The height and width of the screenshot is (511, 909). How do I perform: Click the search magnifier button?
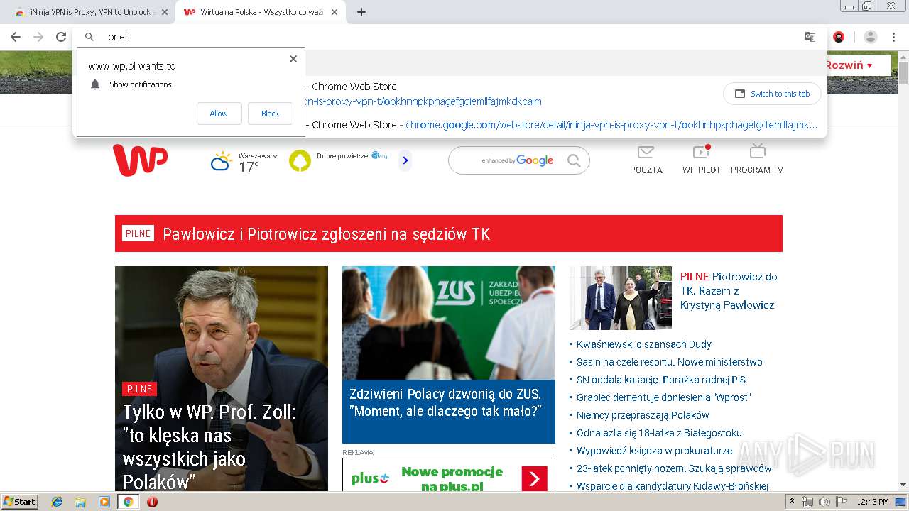tap(574, 161)
